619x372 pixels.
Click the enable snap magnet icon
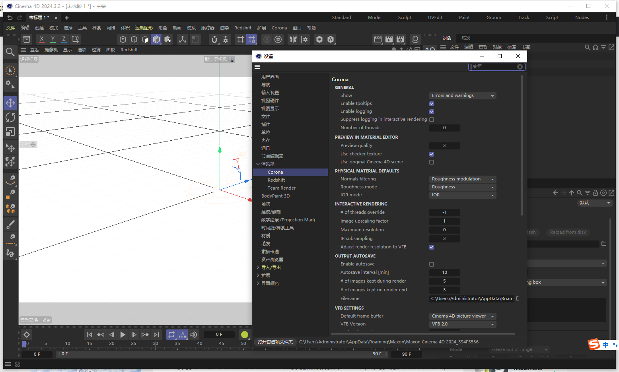point(214,39)
